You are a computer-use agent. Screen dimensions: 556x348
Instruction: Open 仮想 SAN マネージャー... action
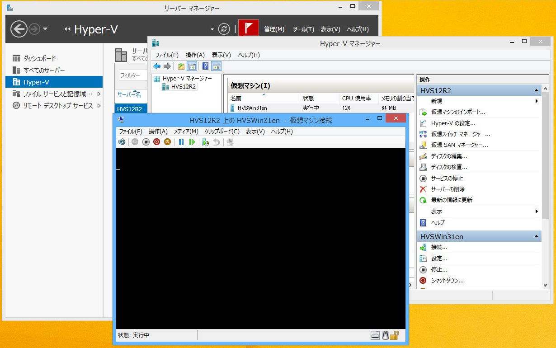pos(459,145)
